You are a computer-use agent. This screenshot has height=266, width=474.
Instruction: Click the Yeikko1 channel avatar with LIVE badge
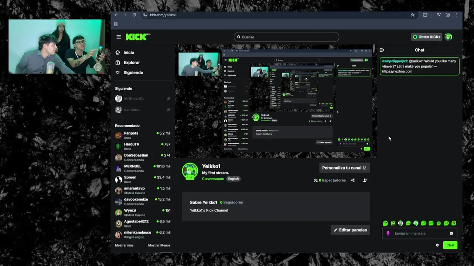[190, 171]
